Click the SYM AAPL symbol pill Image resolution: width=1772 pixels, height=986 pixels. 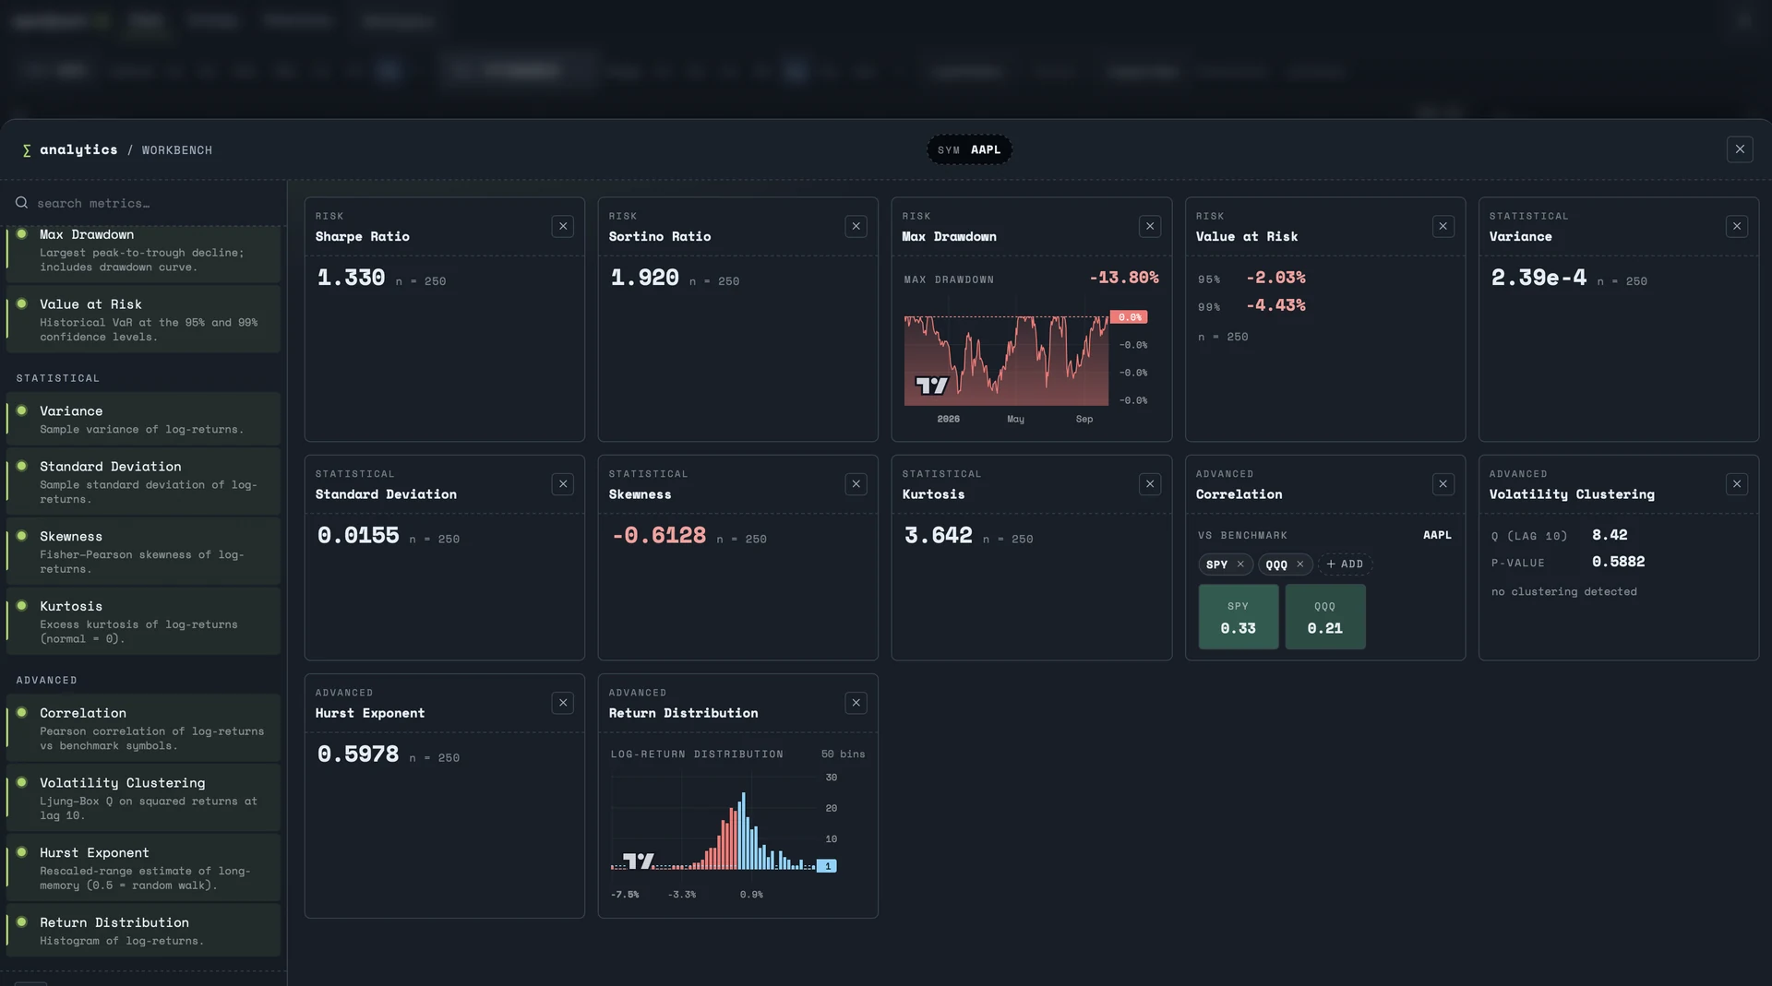pos(969,149)
